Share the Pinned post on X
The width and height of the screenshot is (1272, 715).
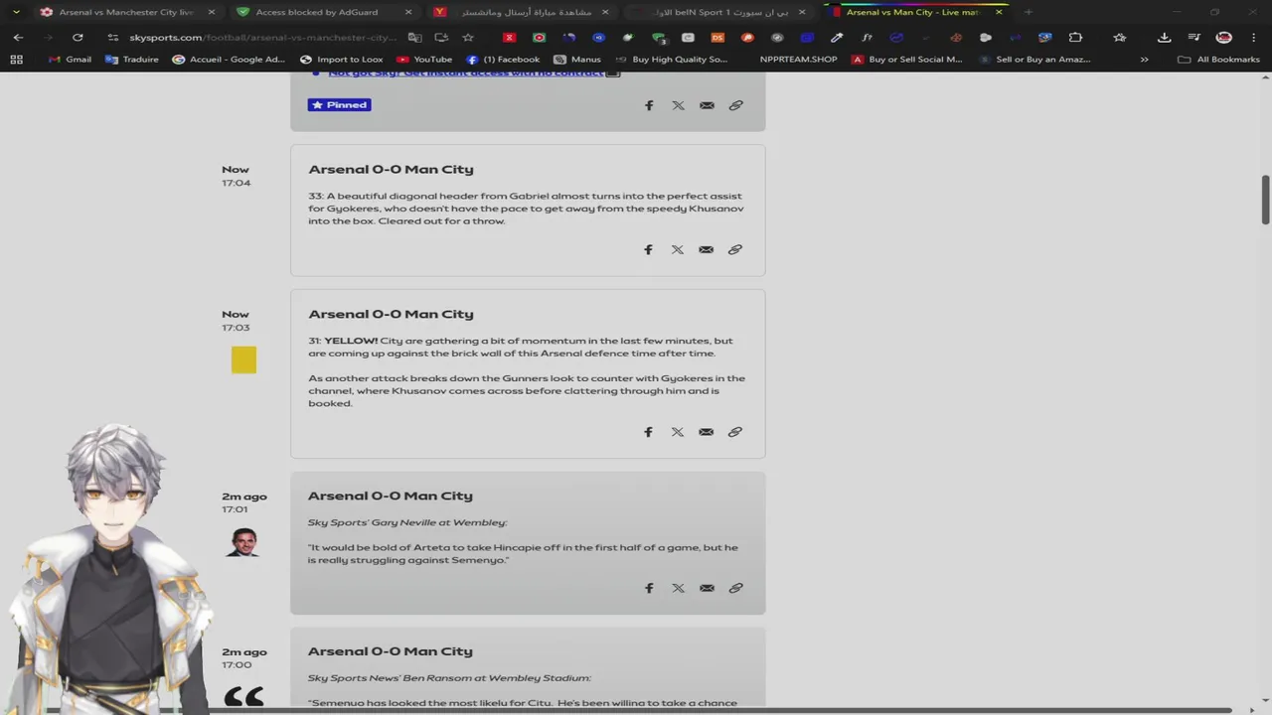[678, 105]
